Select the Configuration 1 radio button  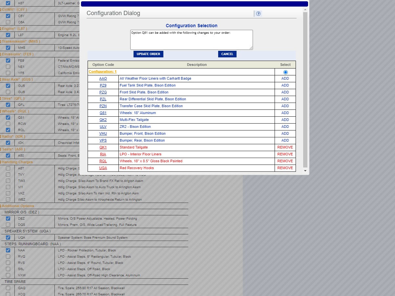point(285,72)
